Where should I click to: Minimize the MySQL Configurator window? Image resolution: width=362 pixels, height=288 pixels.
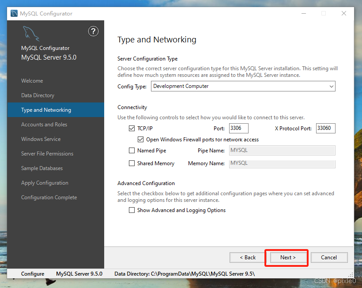[304, 13]
